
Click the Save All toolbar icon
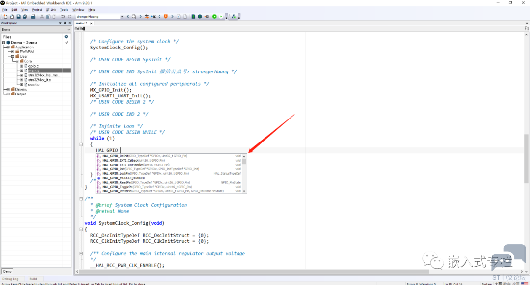click(25, 17)
